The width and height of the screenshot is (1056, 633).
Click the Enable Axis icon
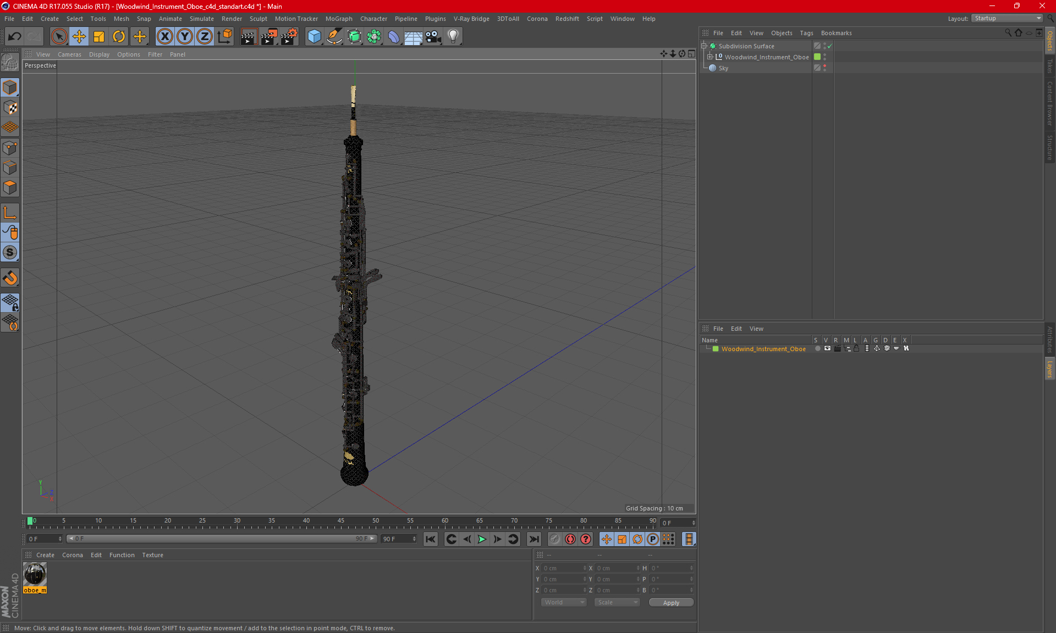pos(10,213)
